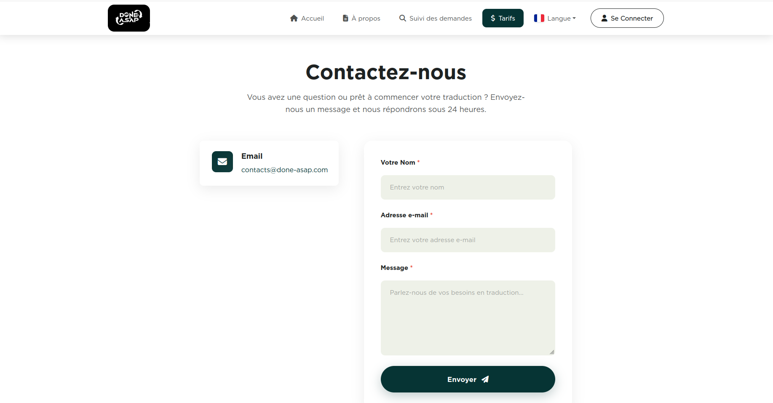
Task: Click the dollar sign icon on Tarifs
Action: coord(493,18)
